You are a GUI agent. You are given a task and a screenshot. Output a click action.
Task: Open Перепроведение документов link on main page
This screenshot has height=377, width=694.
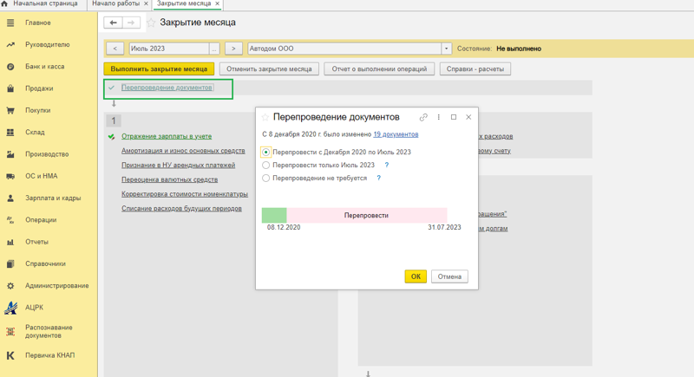pyautogui.click(x=167, y=88)
